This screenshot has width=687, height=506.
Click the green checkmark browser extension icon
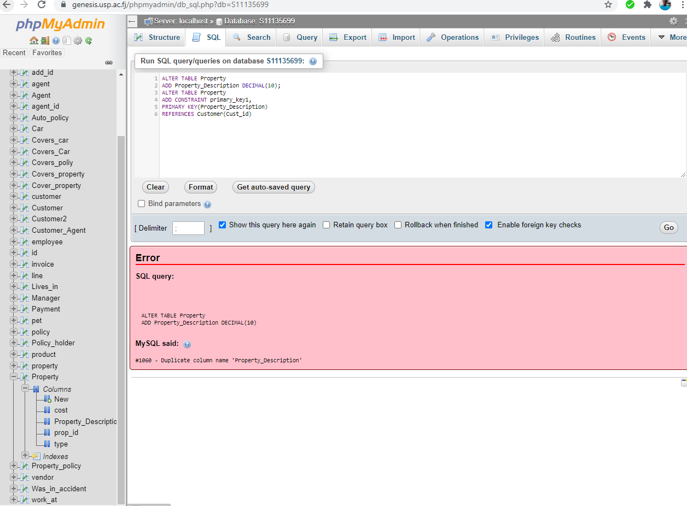[630, 4]
